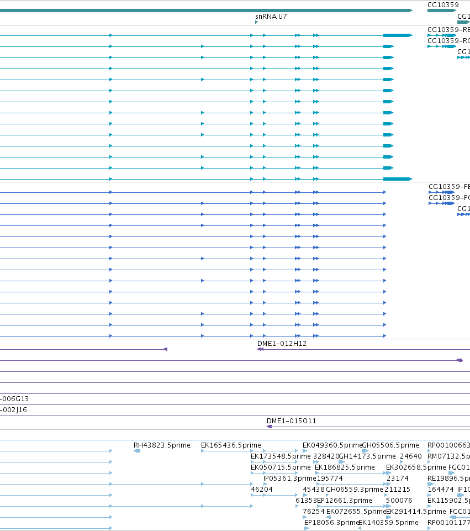The width and height of the screenshot is (470, 531).
Task: Click the 328420 EST label
Action: [326, 456]
